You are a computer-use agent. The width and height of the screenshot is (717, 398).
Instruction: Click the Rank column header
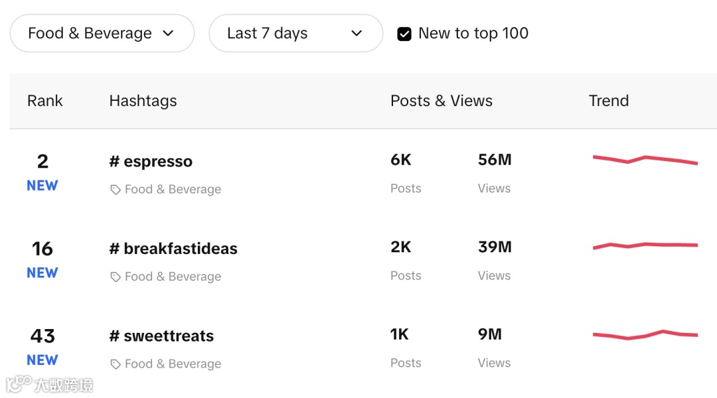coord(44,101)
